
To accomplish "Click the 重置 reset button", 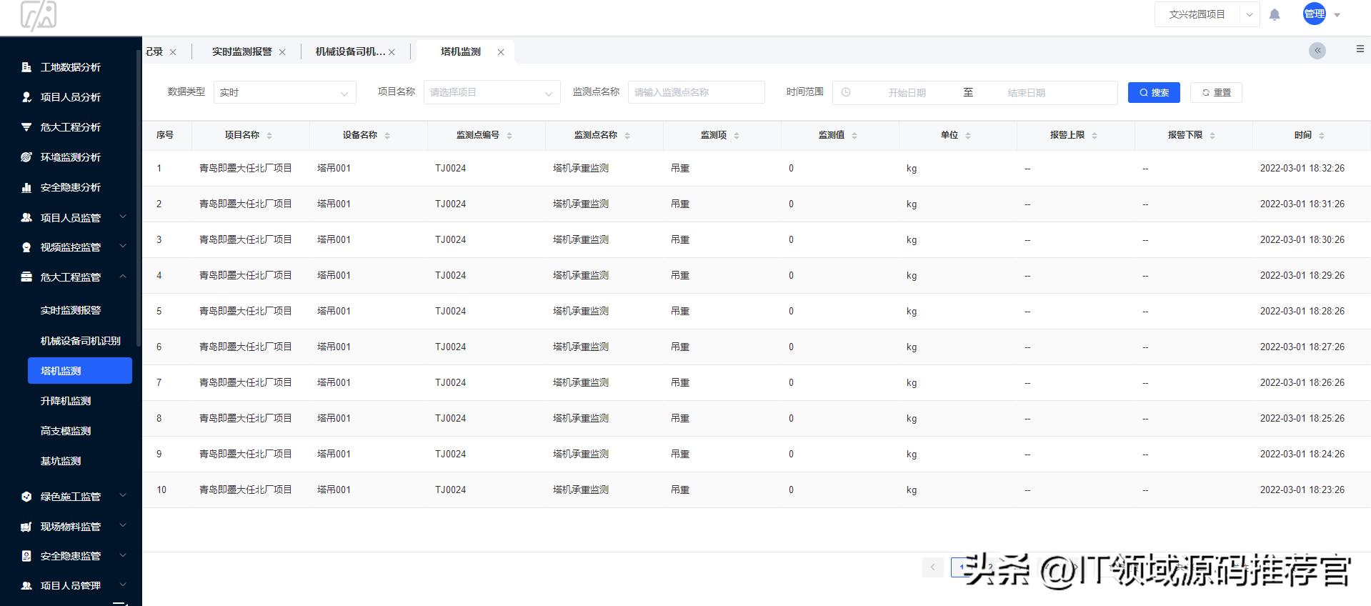I will tap(1216, 92).
